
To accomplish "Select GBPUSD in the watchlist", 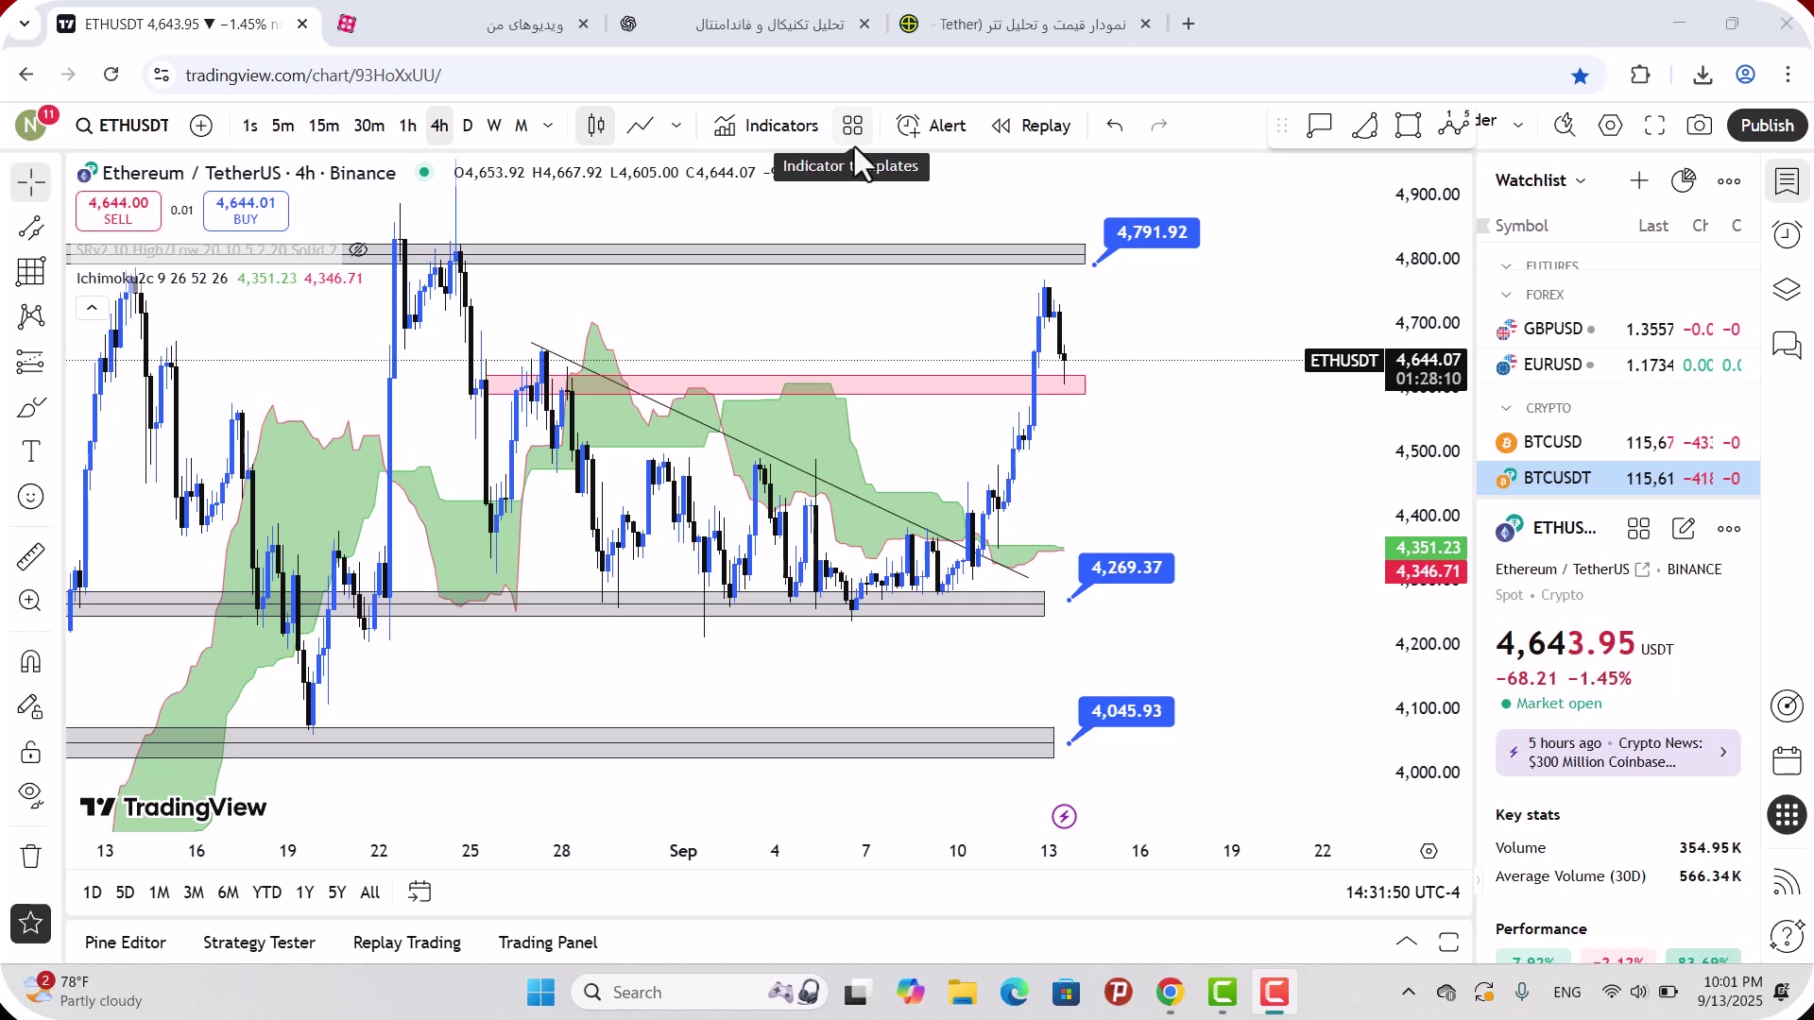I will pyautogui.click(x=1617, y=329).
